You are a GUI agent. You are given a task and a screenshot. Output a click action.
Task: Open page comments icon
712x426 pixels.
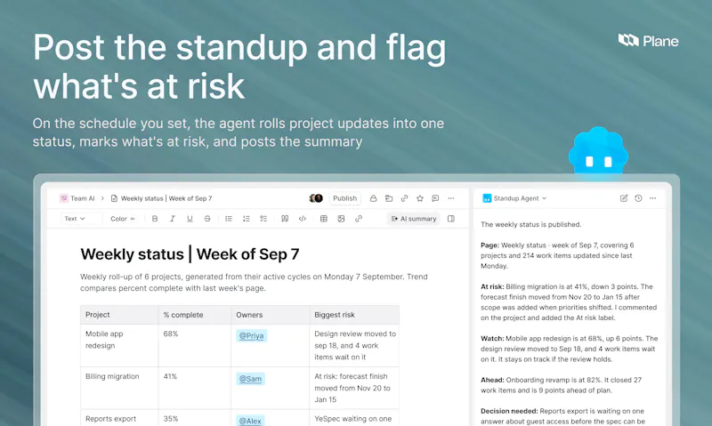(435, 198)
